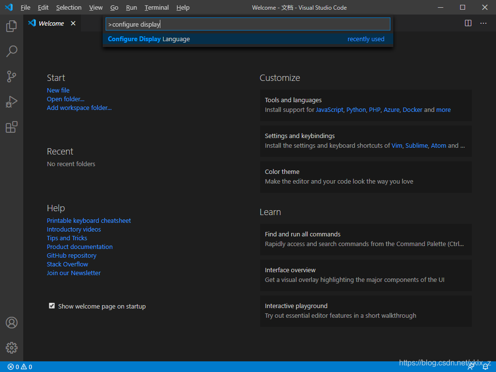496x372 pixels.
Task: Open the Go menu
Action: pos(114,7)
